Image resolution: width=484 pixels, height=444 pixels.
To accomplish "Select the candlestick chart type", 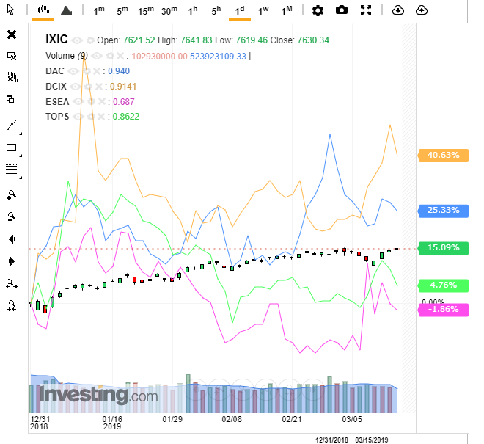I will (43, 10).
